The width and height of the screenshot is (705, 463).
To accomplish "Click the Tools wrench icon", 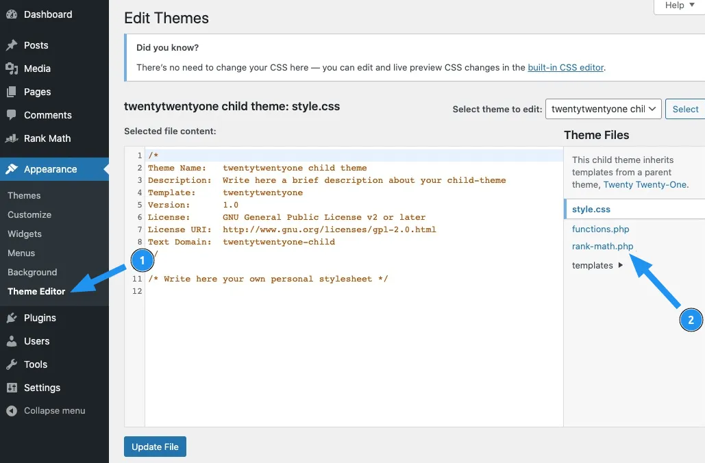I will pyautogui.click(x=12, y=364).
